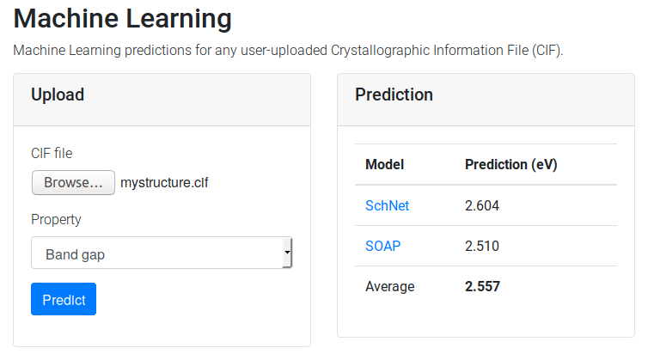Viewport: 648px width, 360px height.
Task: Click the Property field label
Action: [56, 219]
